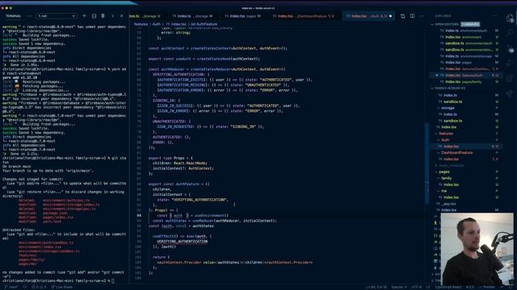Open the Search view in activity bar
Image resolution: width=517 pixels, height=290 pixels.
(x=510, y=33)
